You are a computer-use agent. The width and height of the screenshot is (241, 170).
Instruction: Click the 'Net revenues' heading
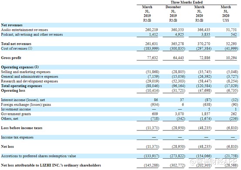(12, 25)
